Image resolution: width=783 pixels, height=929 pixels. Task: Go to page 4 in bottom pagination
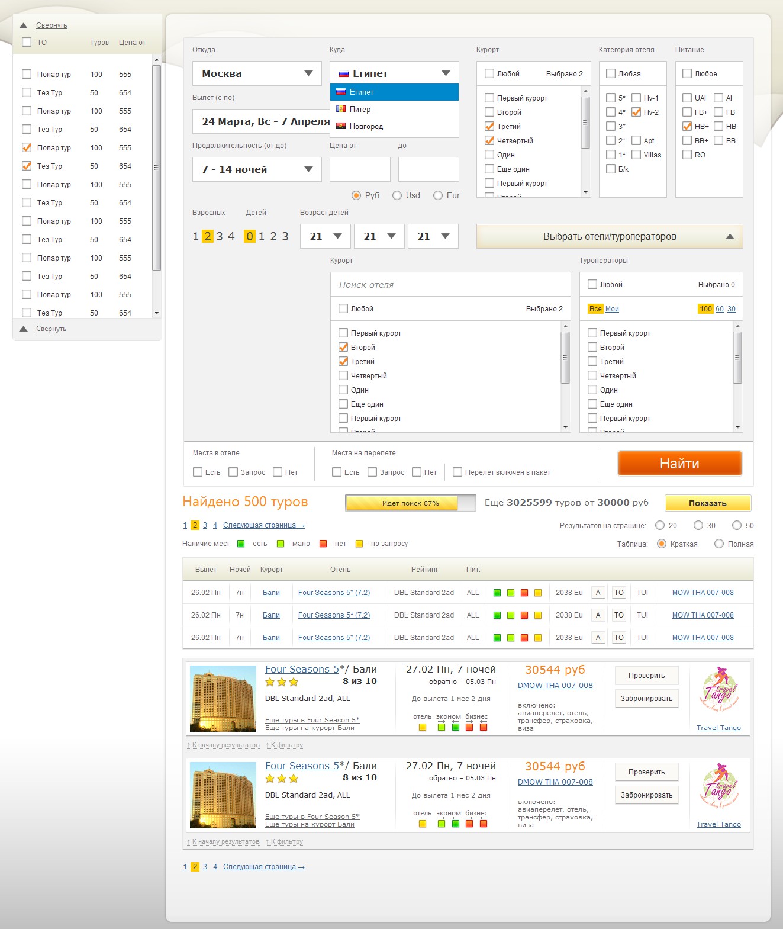click(215, 867)
